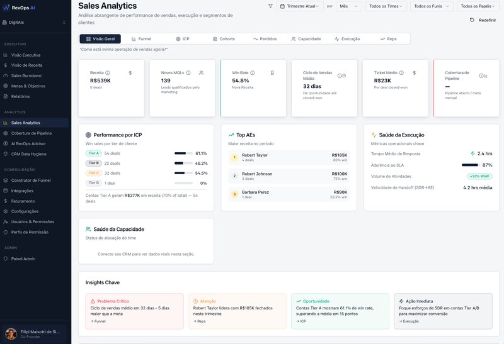Image resolution: width=504 pixels, height=344 pixels.
Task: Click the RevOps AI logo icon
Action: click(x=6, y=8)
